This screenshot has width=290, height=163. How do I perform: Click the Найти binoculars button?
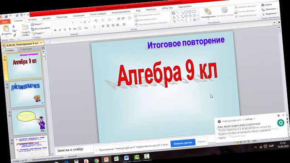click(266, 5)
